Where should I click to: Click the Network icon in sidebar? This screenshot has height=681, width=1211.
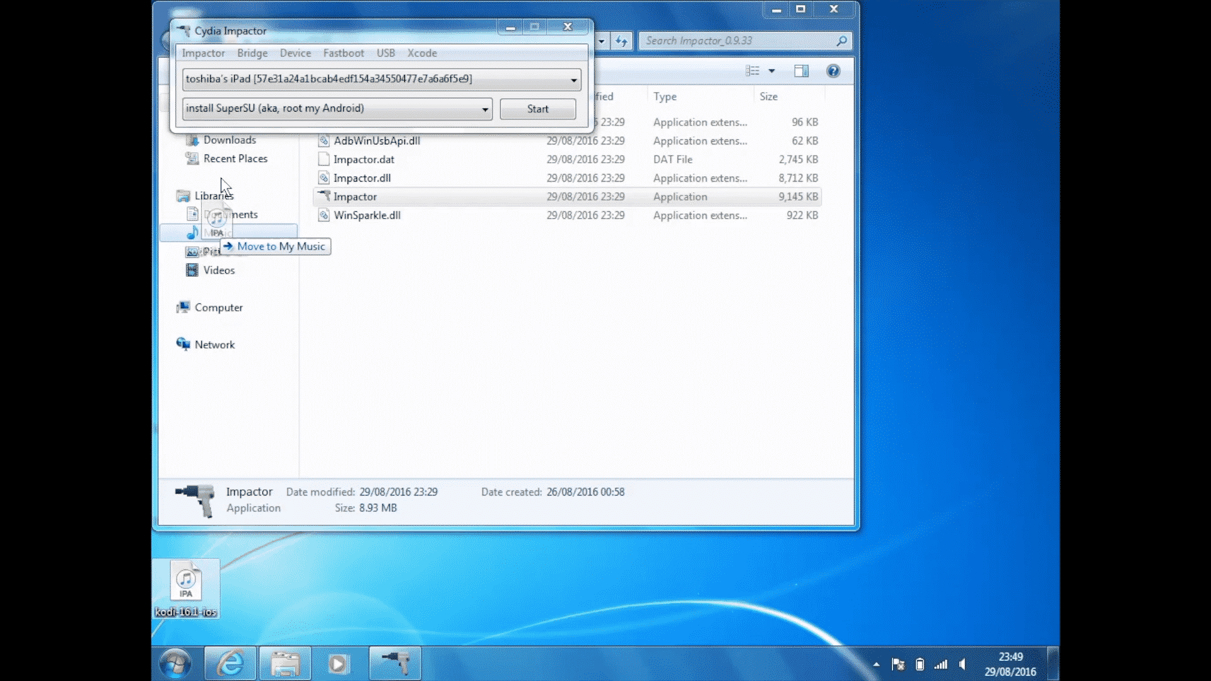(184, 344)
